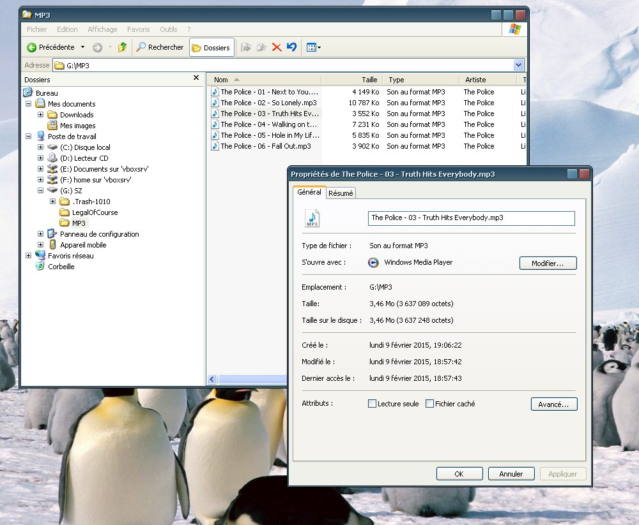Toggle the Dossiers folder pane button
Image resolution: width=639 pixels, height=525 pixels.
point(212,48)
